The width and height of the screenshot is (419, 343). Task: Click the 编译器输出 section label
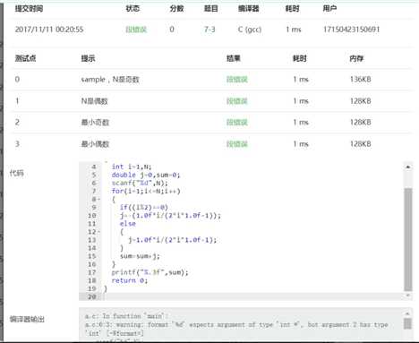pyautogui.click(x=27, y=319)
